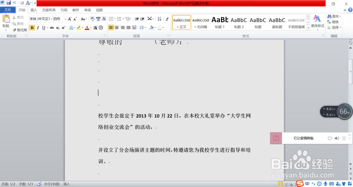Click the paragraph Shading fill color button
The height and width of the screenshot is (187, 353).
[x=151, y=27]
